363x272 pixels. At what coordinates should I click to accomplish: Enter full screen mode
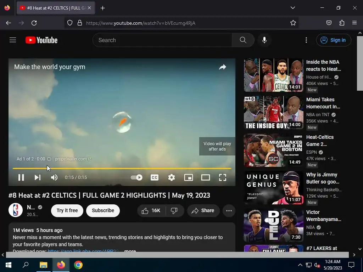click(223, 177)
